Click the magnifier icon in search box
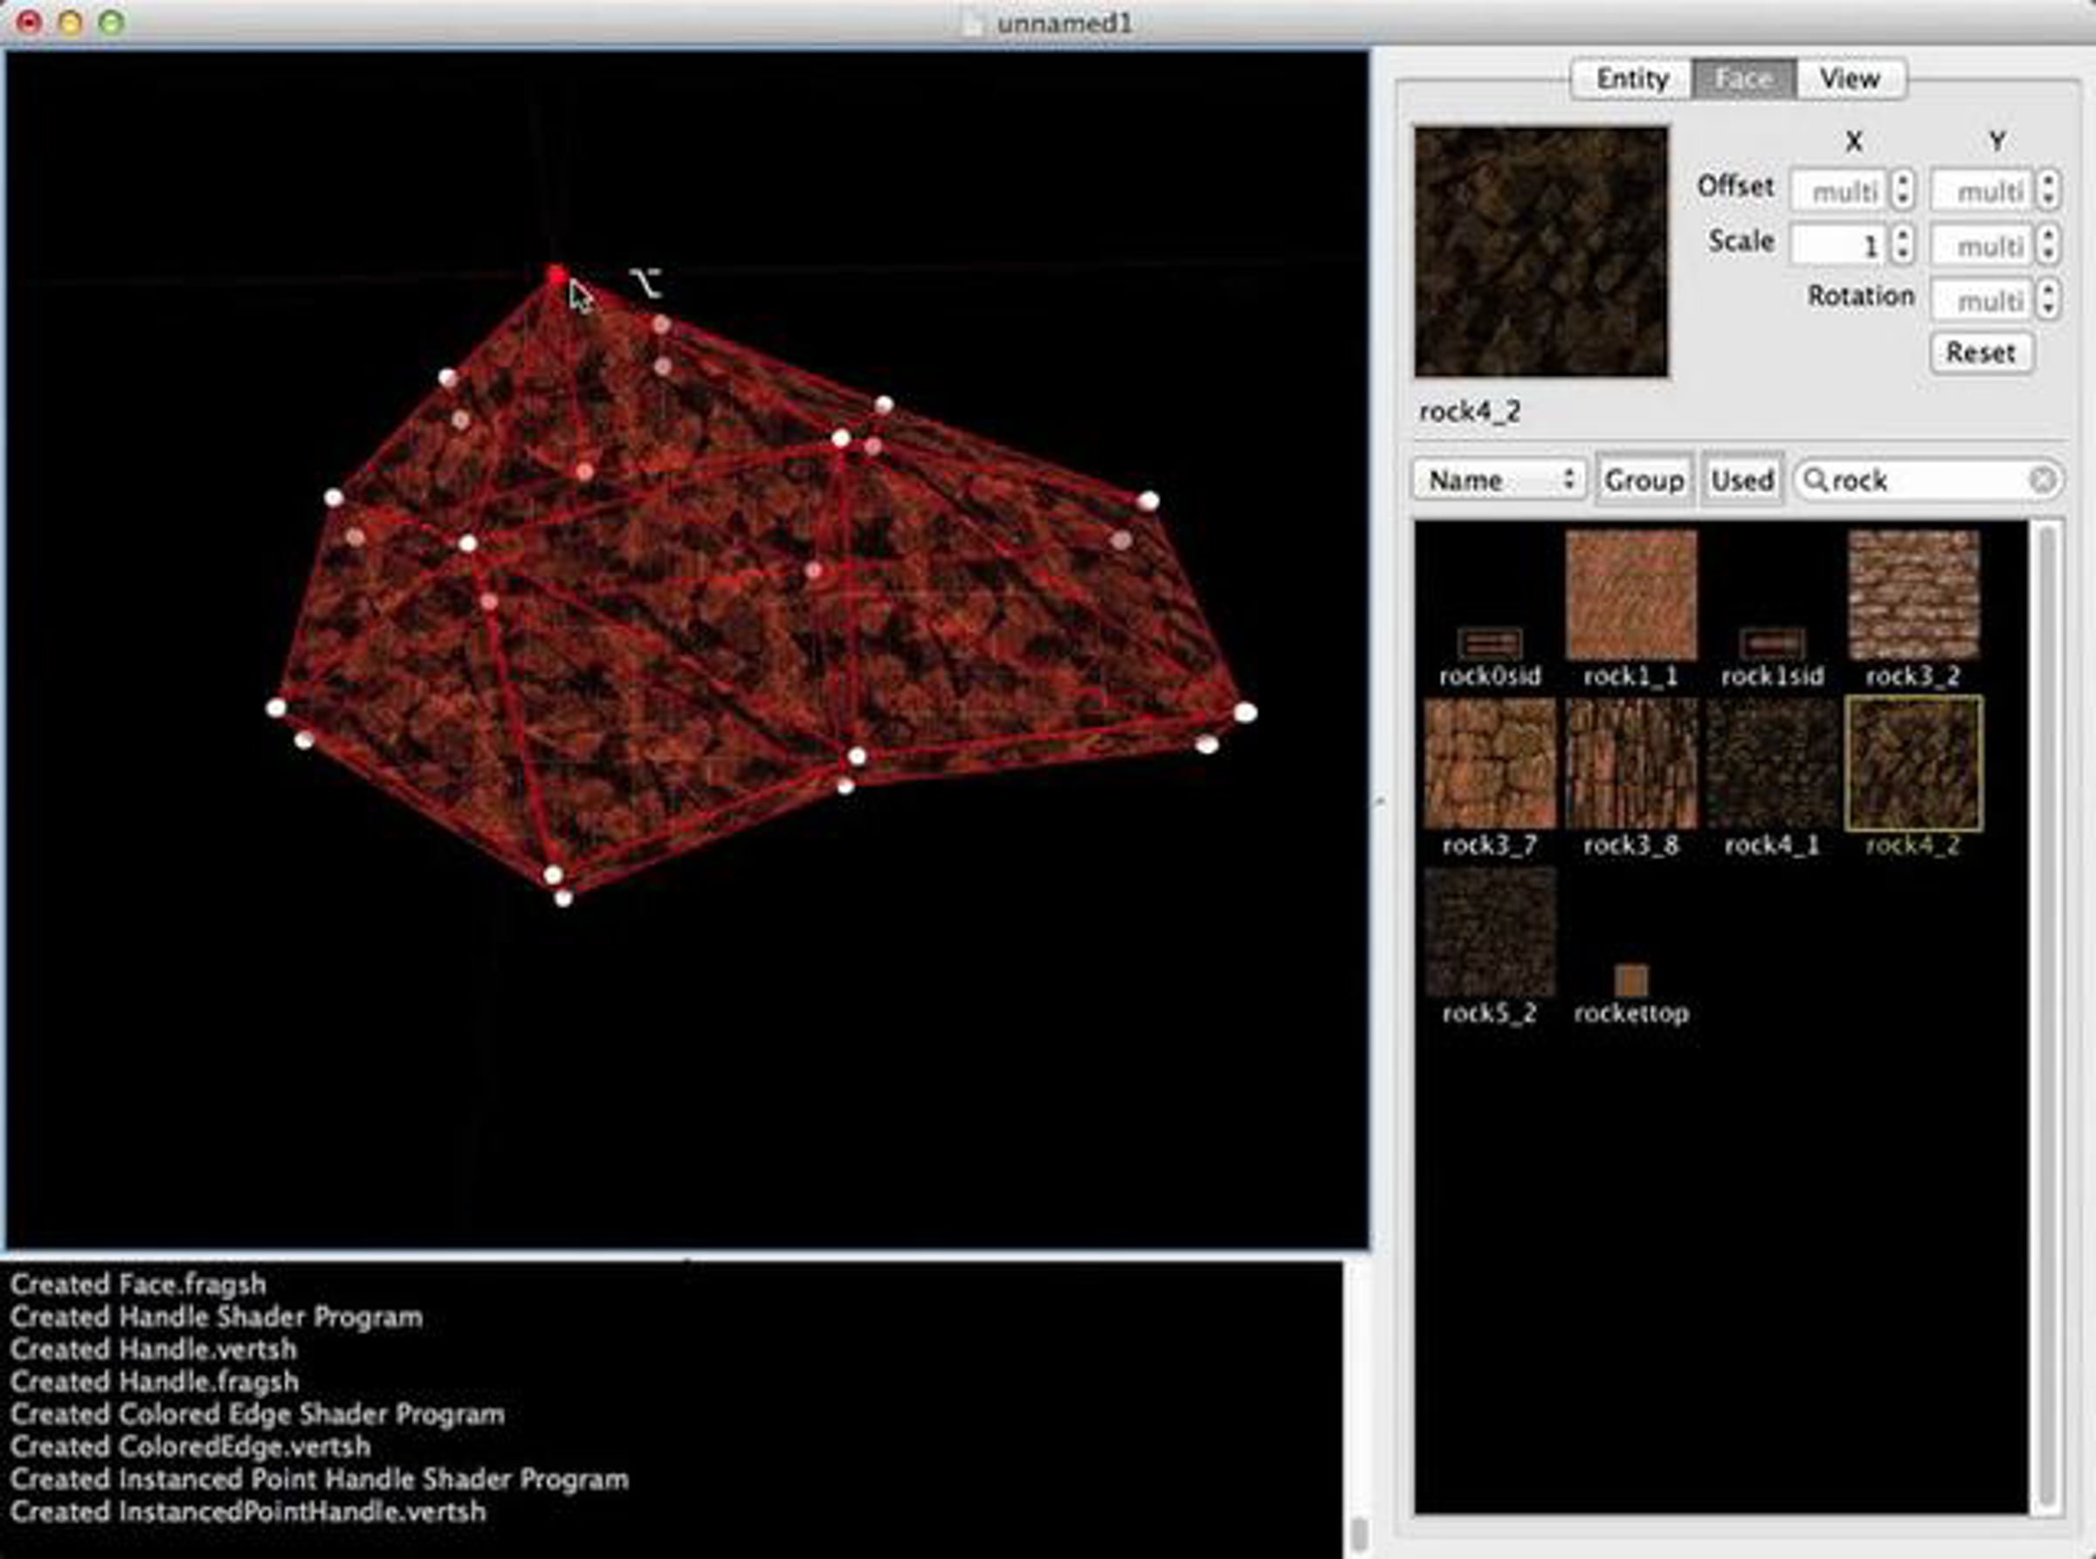Viewport: 2096px width, 1559px height. tap(1815, 480)
